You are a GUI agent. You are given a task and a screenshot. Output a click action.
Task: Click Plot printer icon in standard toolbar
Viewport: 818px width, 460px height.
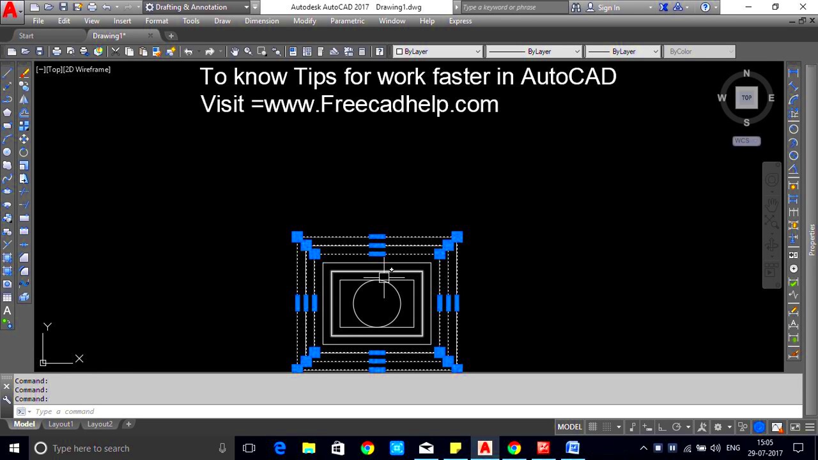(x=56, y=52)
